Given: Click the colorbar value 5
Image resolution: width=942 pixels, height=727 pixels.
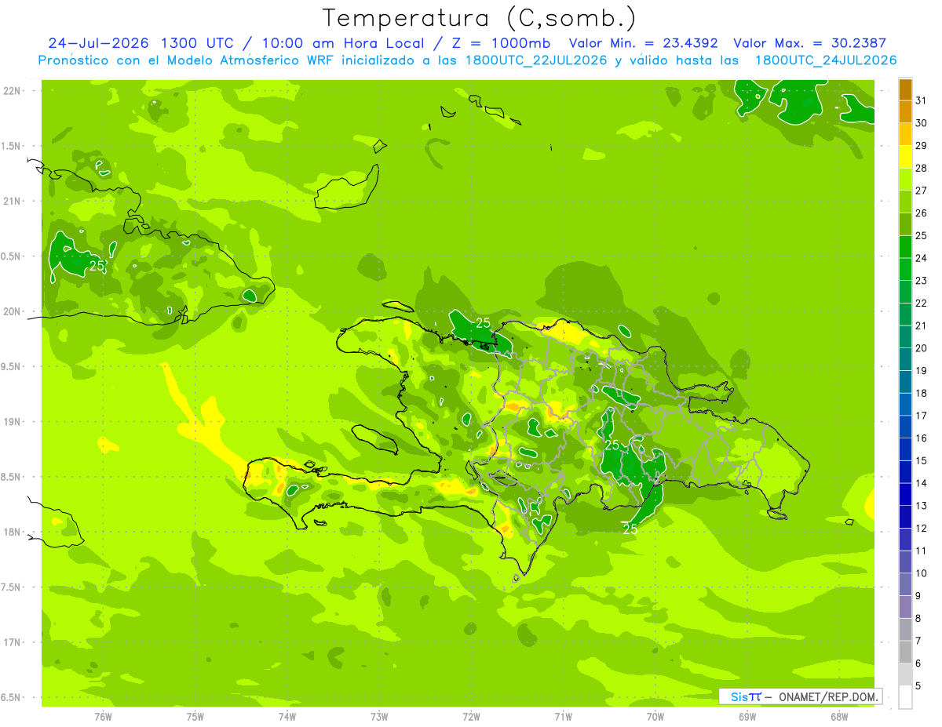Looking at the screenshot, I should click(918, 686).
